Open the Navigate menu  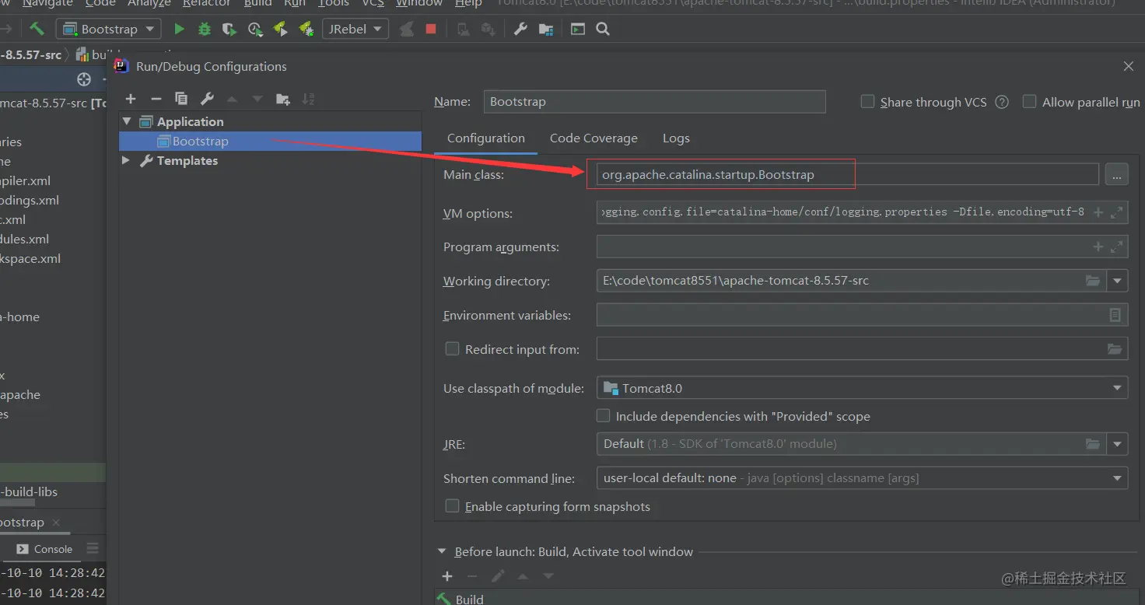(x=47, y=4)
